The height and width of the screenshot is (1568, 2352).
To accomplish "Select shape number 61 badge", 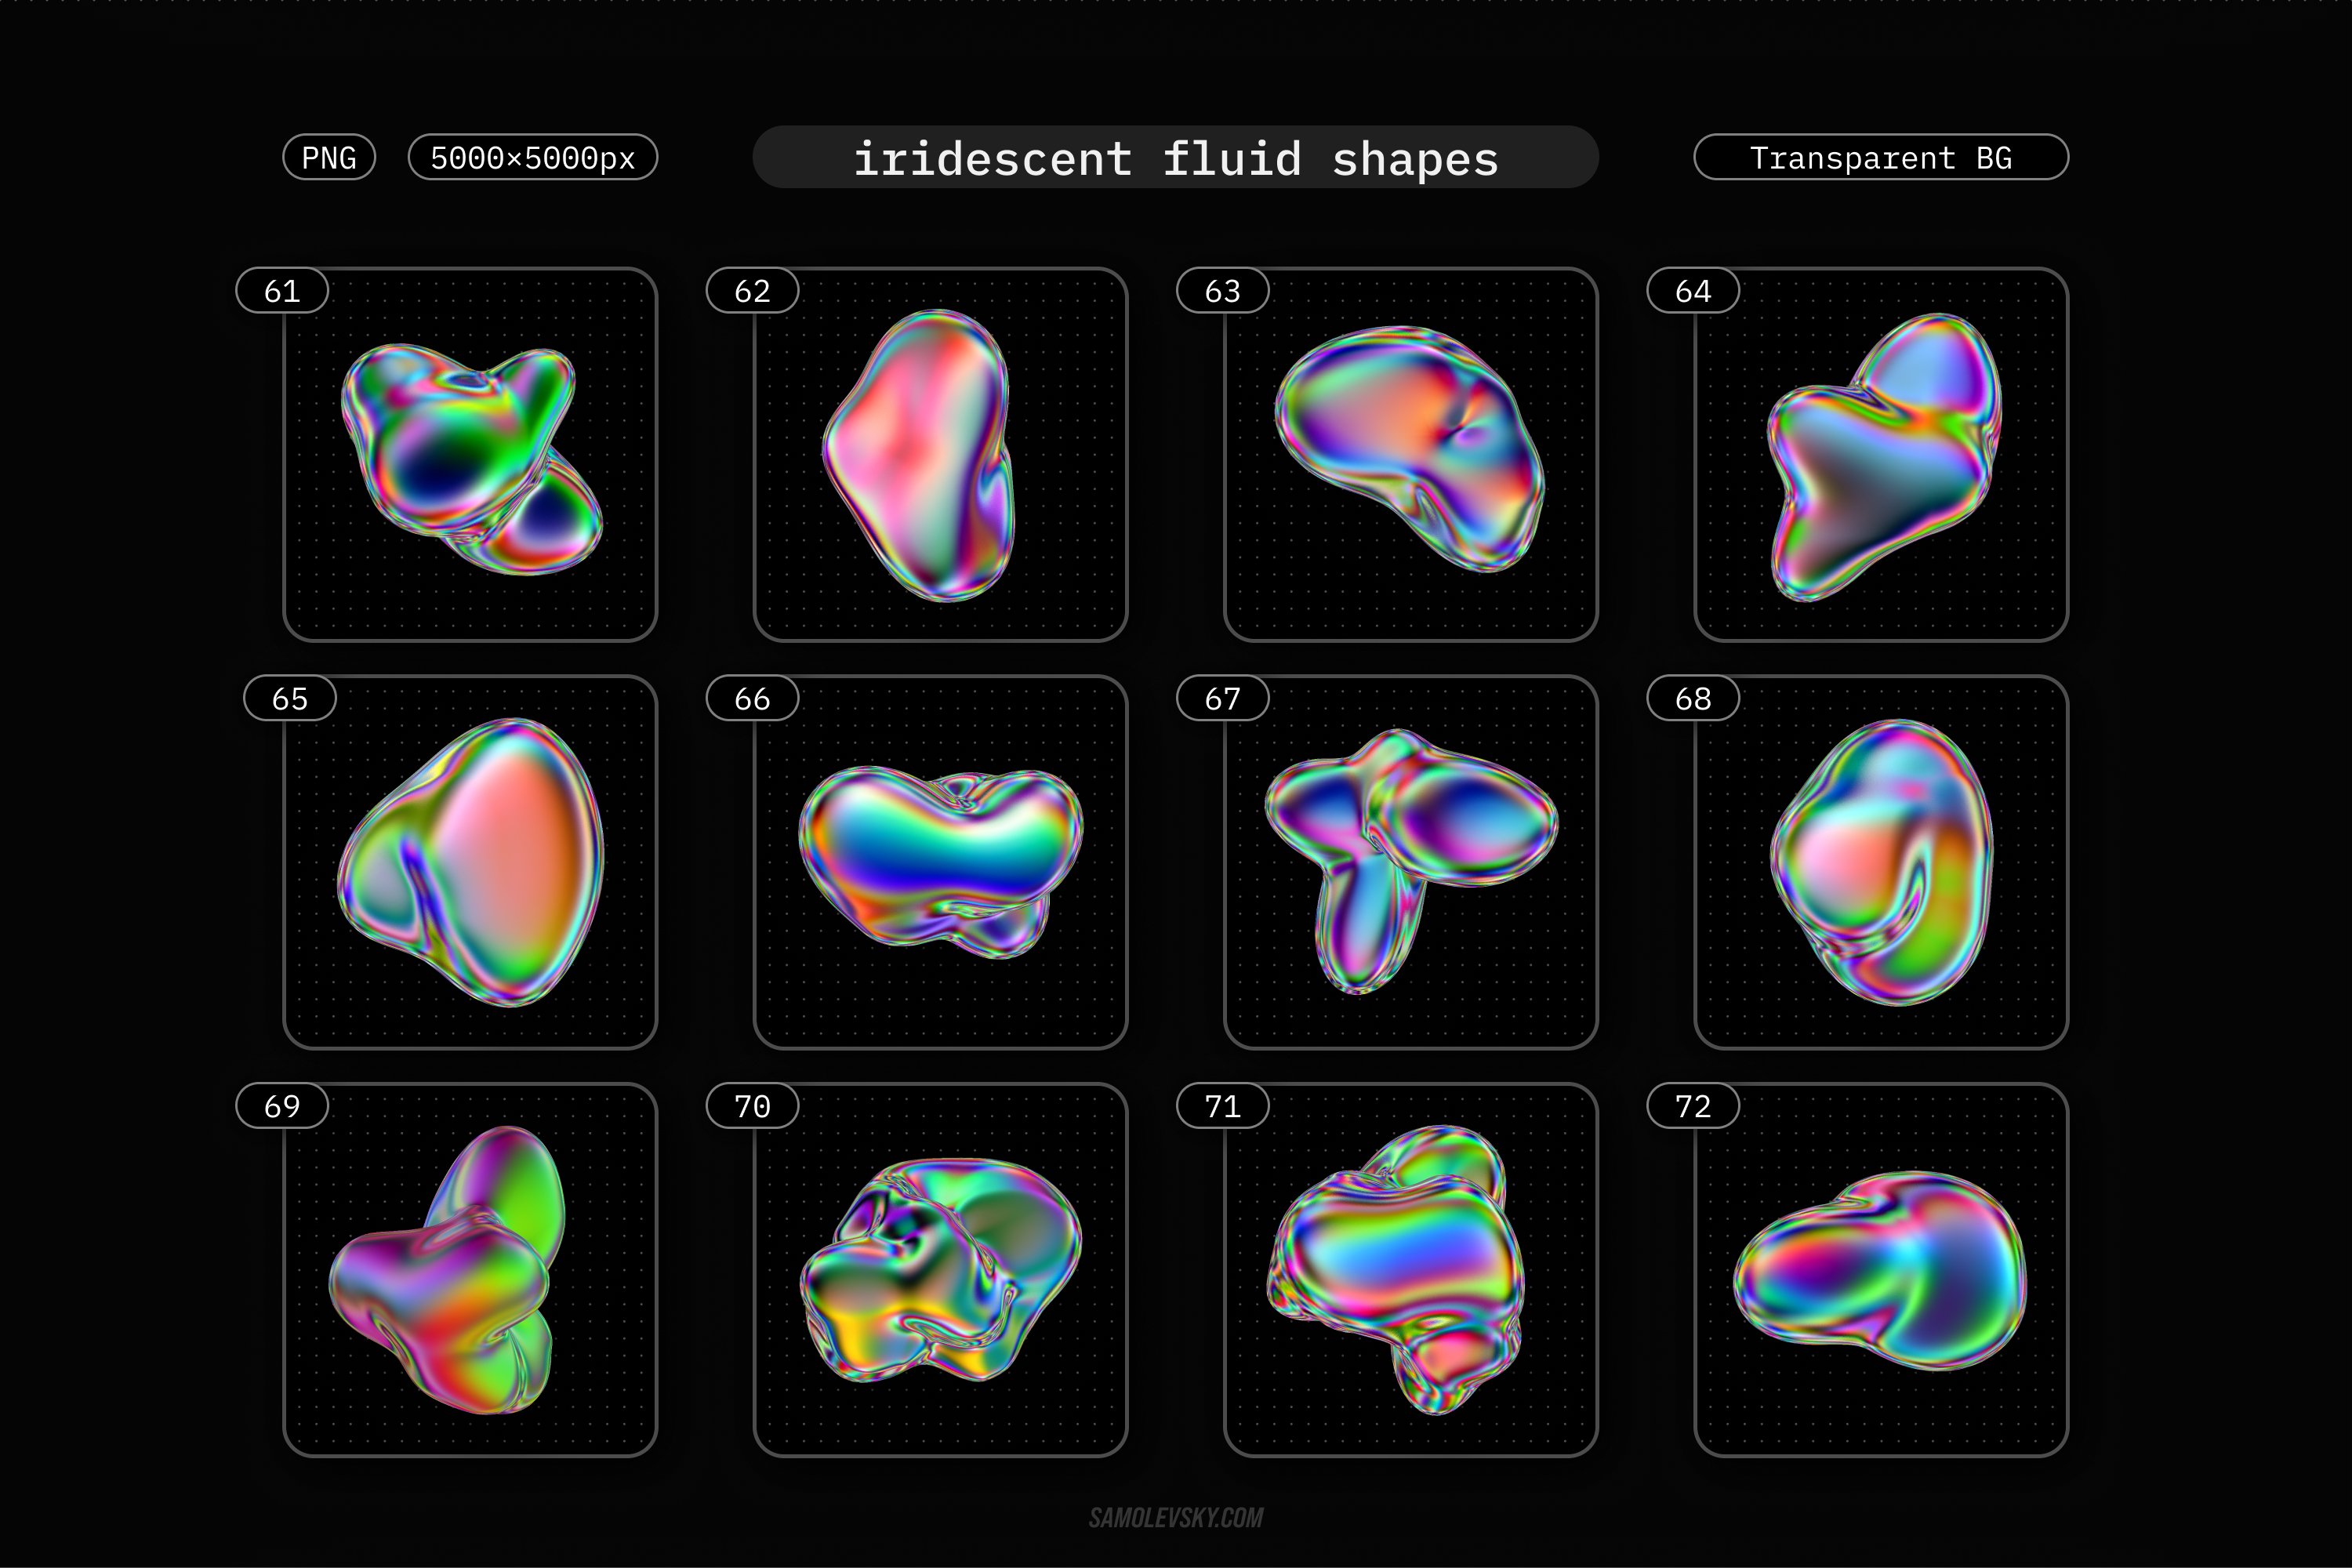I will click(283, 290).
